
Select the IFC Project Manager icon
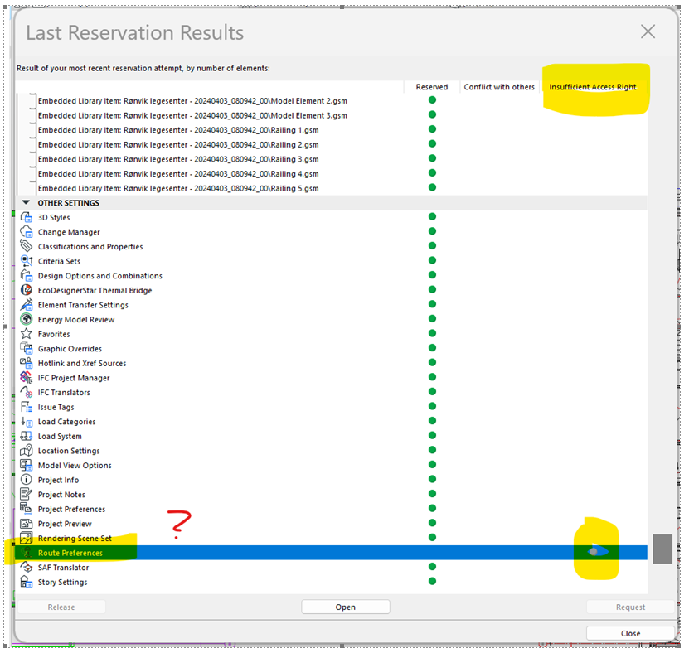27,378
